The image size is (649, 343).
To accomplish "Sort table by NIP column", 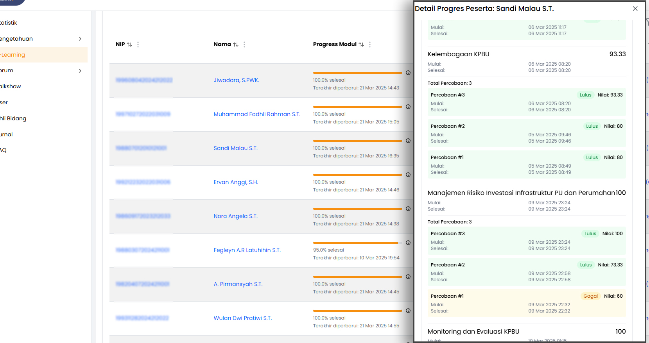I will pyautogui.click(x=129, y=45).
